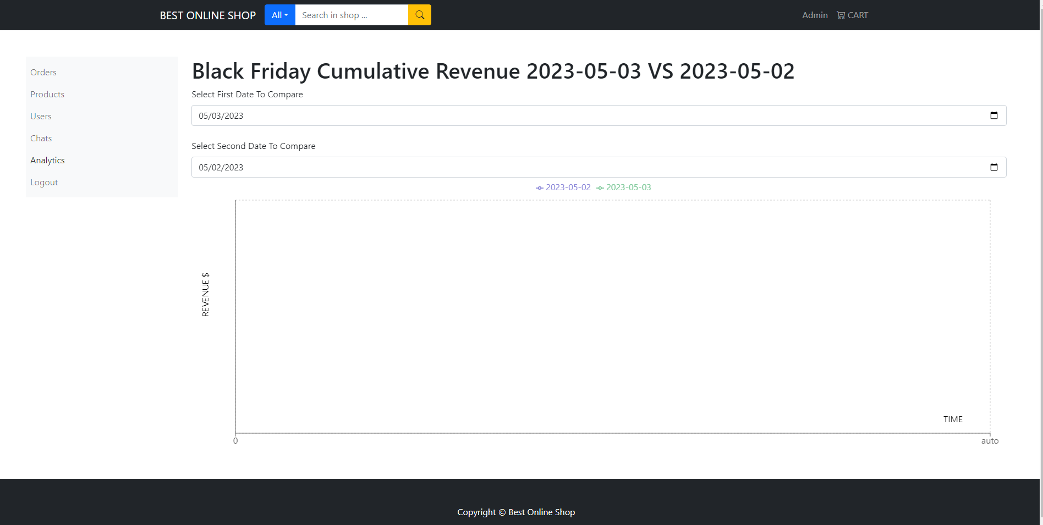
Task: Go to the Chats section
Action: [x=41, y=138]
